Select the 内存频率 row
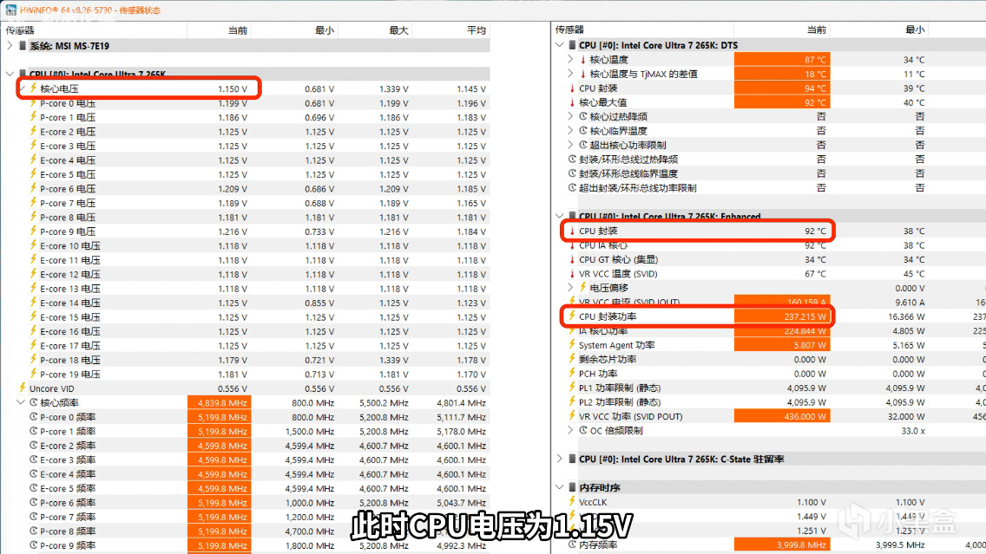The image size is (986, 554). 770,544
